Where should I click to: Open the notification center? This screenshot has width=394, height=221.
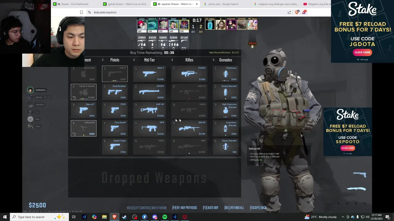pyautogui.click(x=388, y=217)
